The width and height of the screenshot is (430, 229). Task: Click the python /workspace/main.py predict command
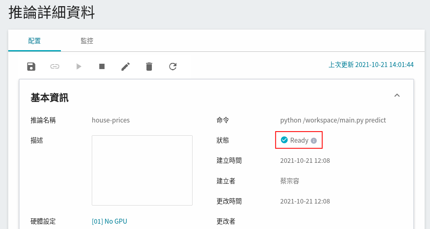point(333,120)
